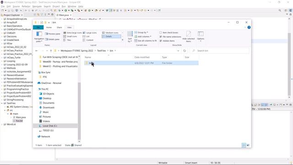Select Medium icons layout
The width and height of the screenshot is (293, 165).
pos(110,33)
